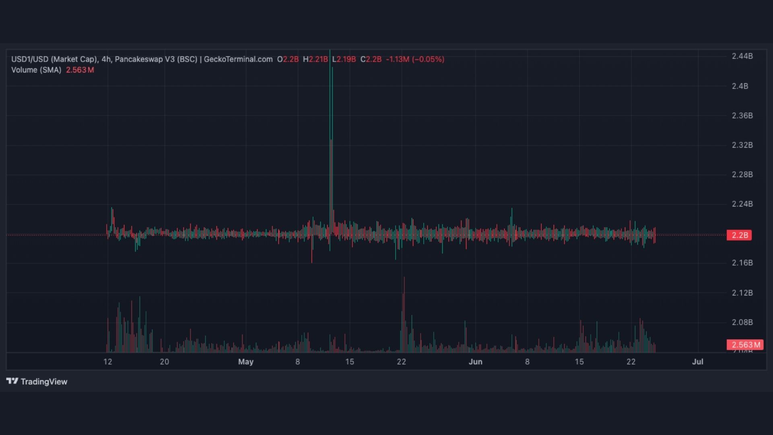The height and width of the screenshot is (435, 773).
Task: Click the 2.16B price axis label
Action: [x=742, y=263]
